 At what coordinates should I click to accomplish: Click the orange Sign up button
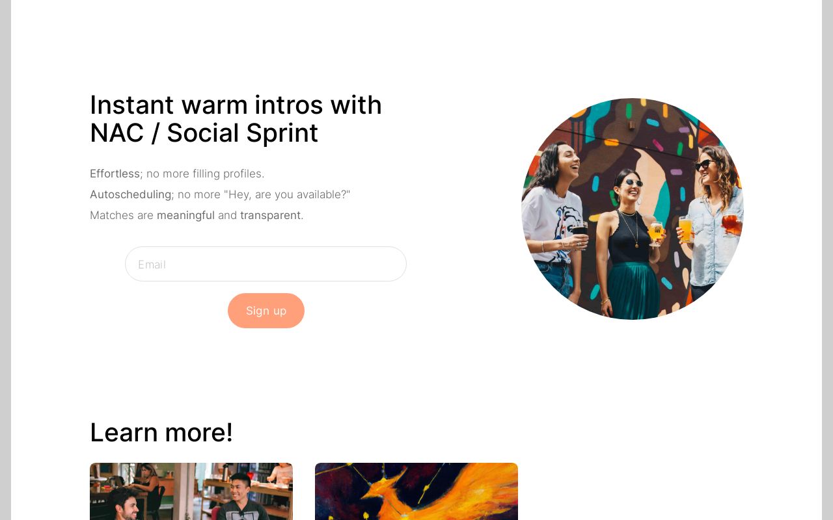click(x=266, y=311)
